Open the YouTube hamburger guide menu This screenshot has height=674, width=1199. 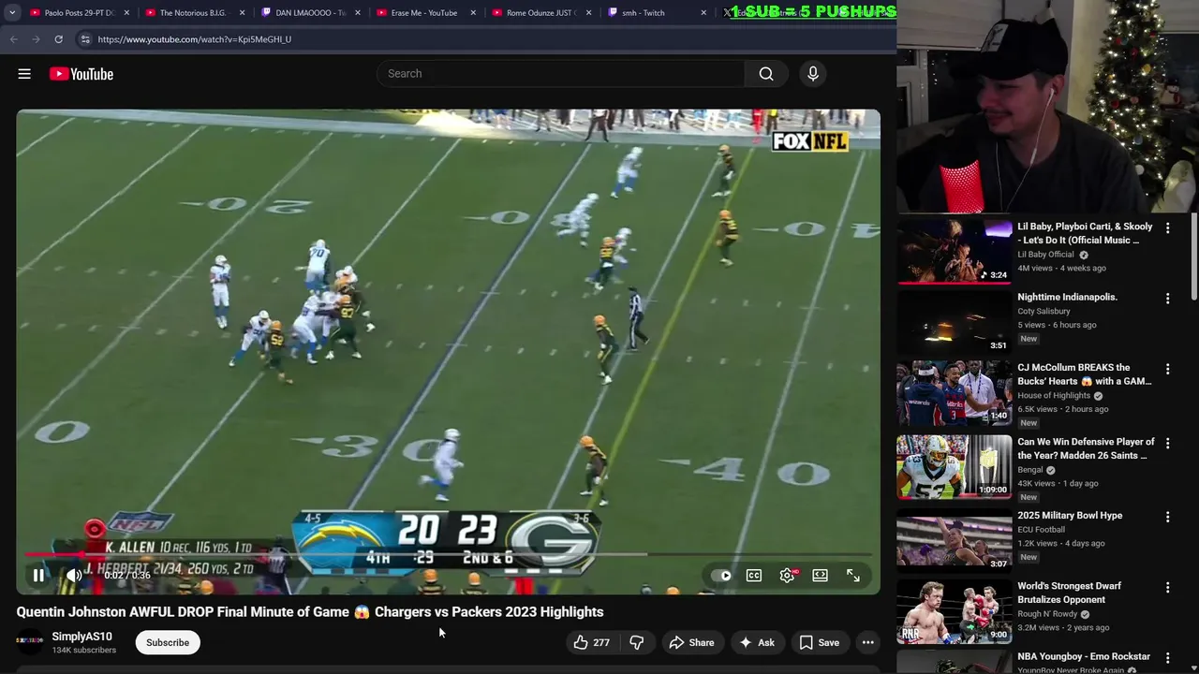(24, 74)
